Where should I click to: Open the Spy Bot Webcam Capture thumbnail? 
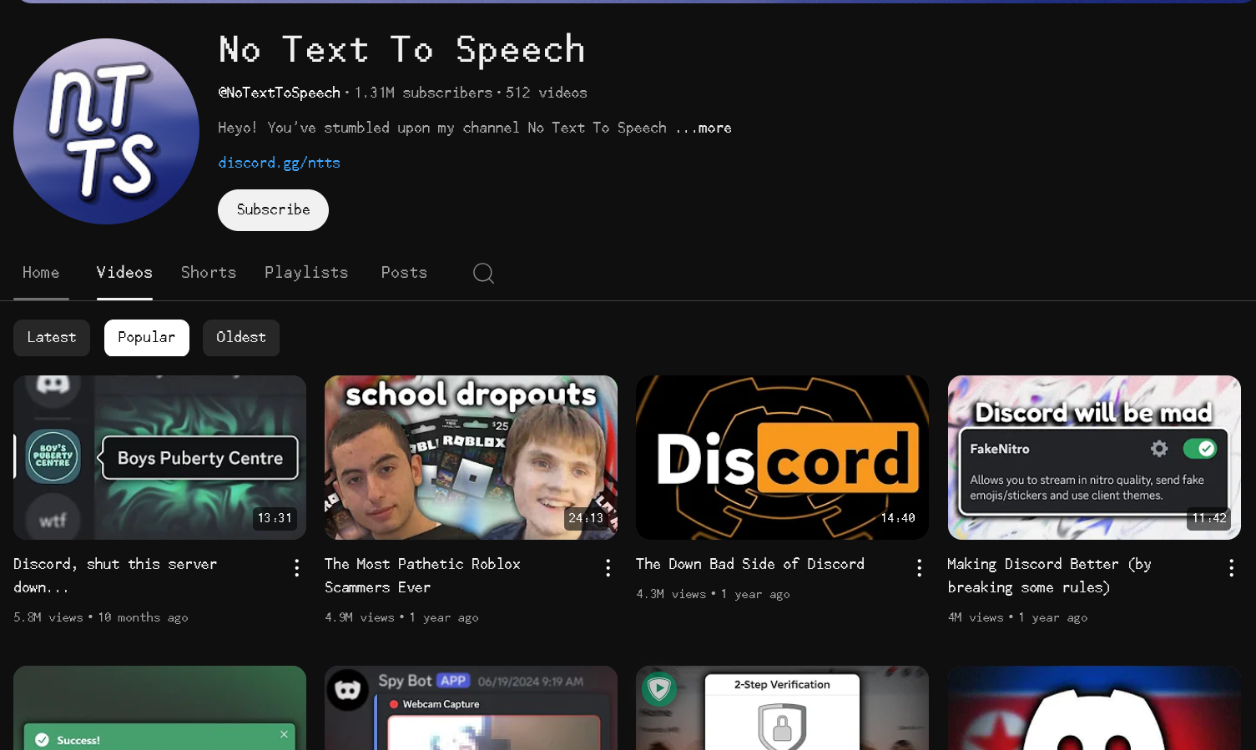(471, 707)
